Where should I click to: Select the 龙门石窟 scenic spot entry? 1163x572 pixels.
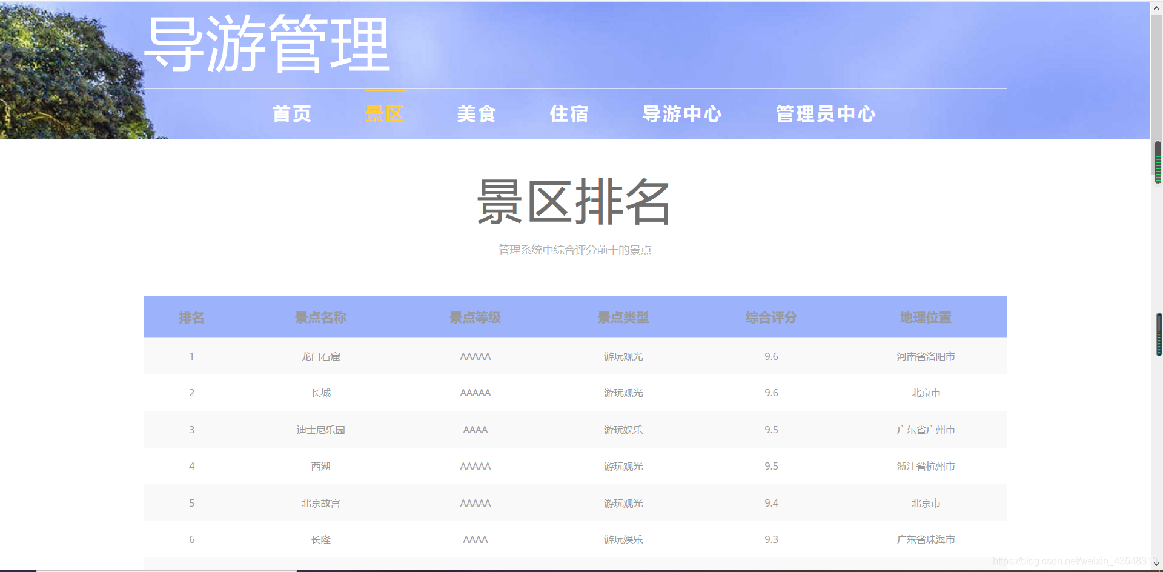tap(320, 356)
